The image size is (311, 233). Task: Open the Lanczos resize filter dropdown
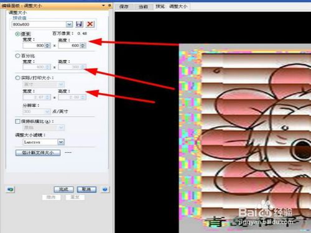pyautogui.click(x=61, y=142)
